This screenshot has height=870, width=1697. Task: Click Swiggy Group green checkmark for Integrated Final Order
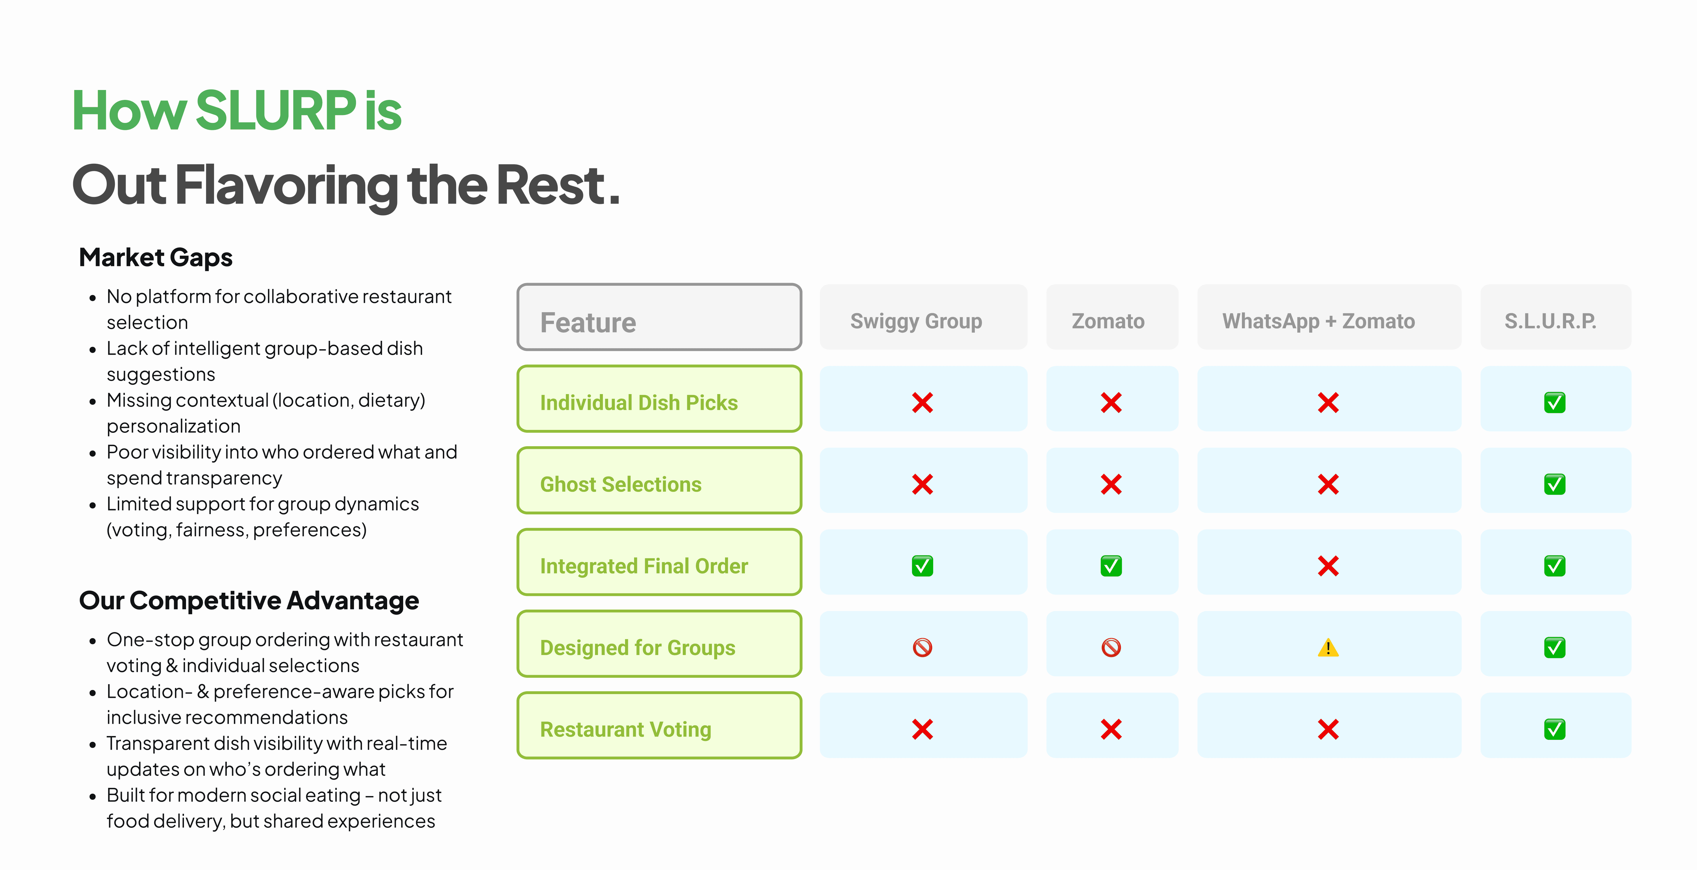922,565
